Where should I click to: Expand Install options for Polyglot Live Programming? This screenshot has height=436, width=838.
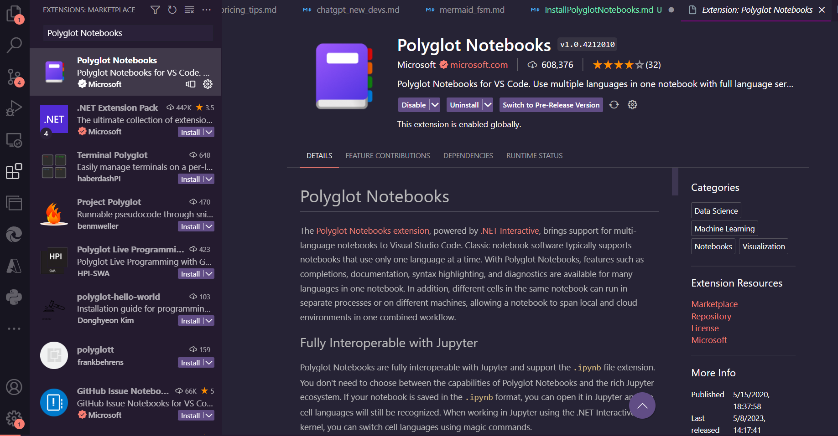coord(209,274)
